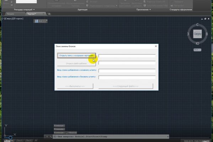Viewport: 213px width, 142px height.
Task: Expand the command line history arrow
Action: coord(168,137)
